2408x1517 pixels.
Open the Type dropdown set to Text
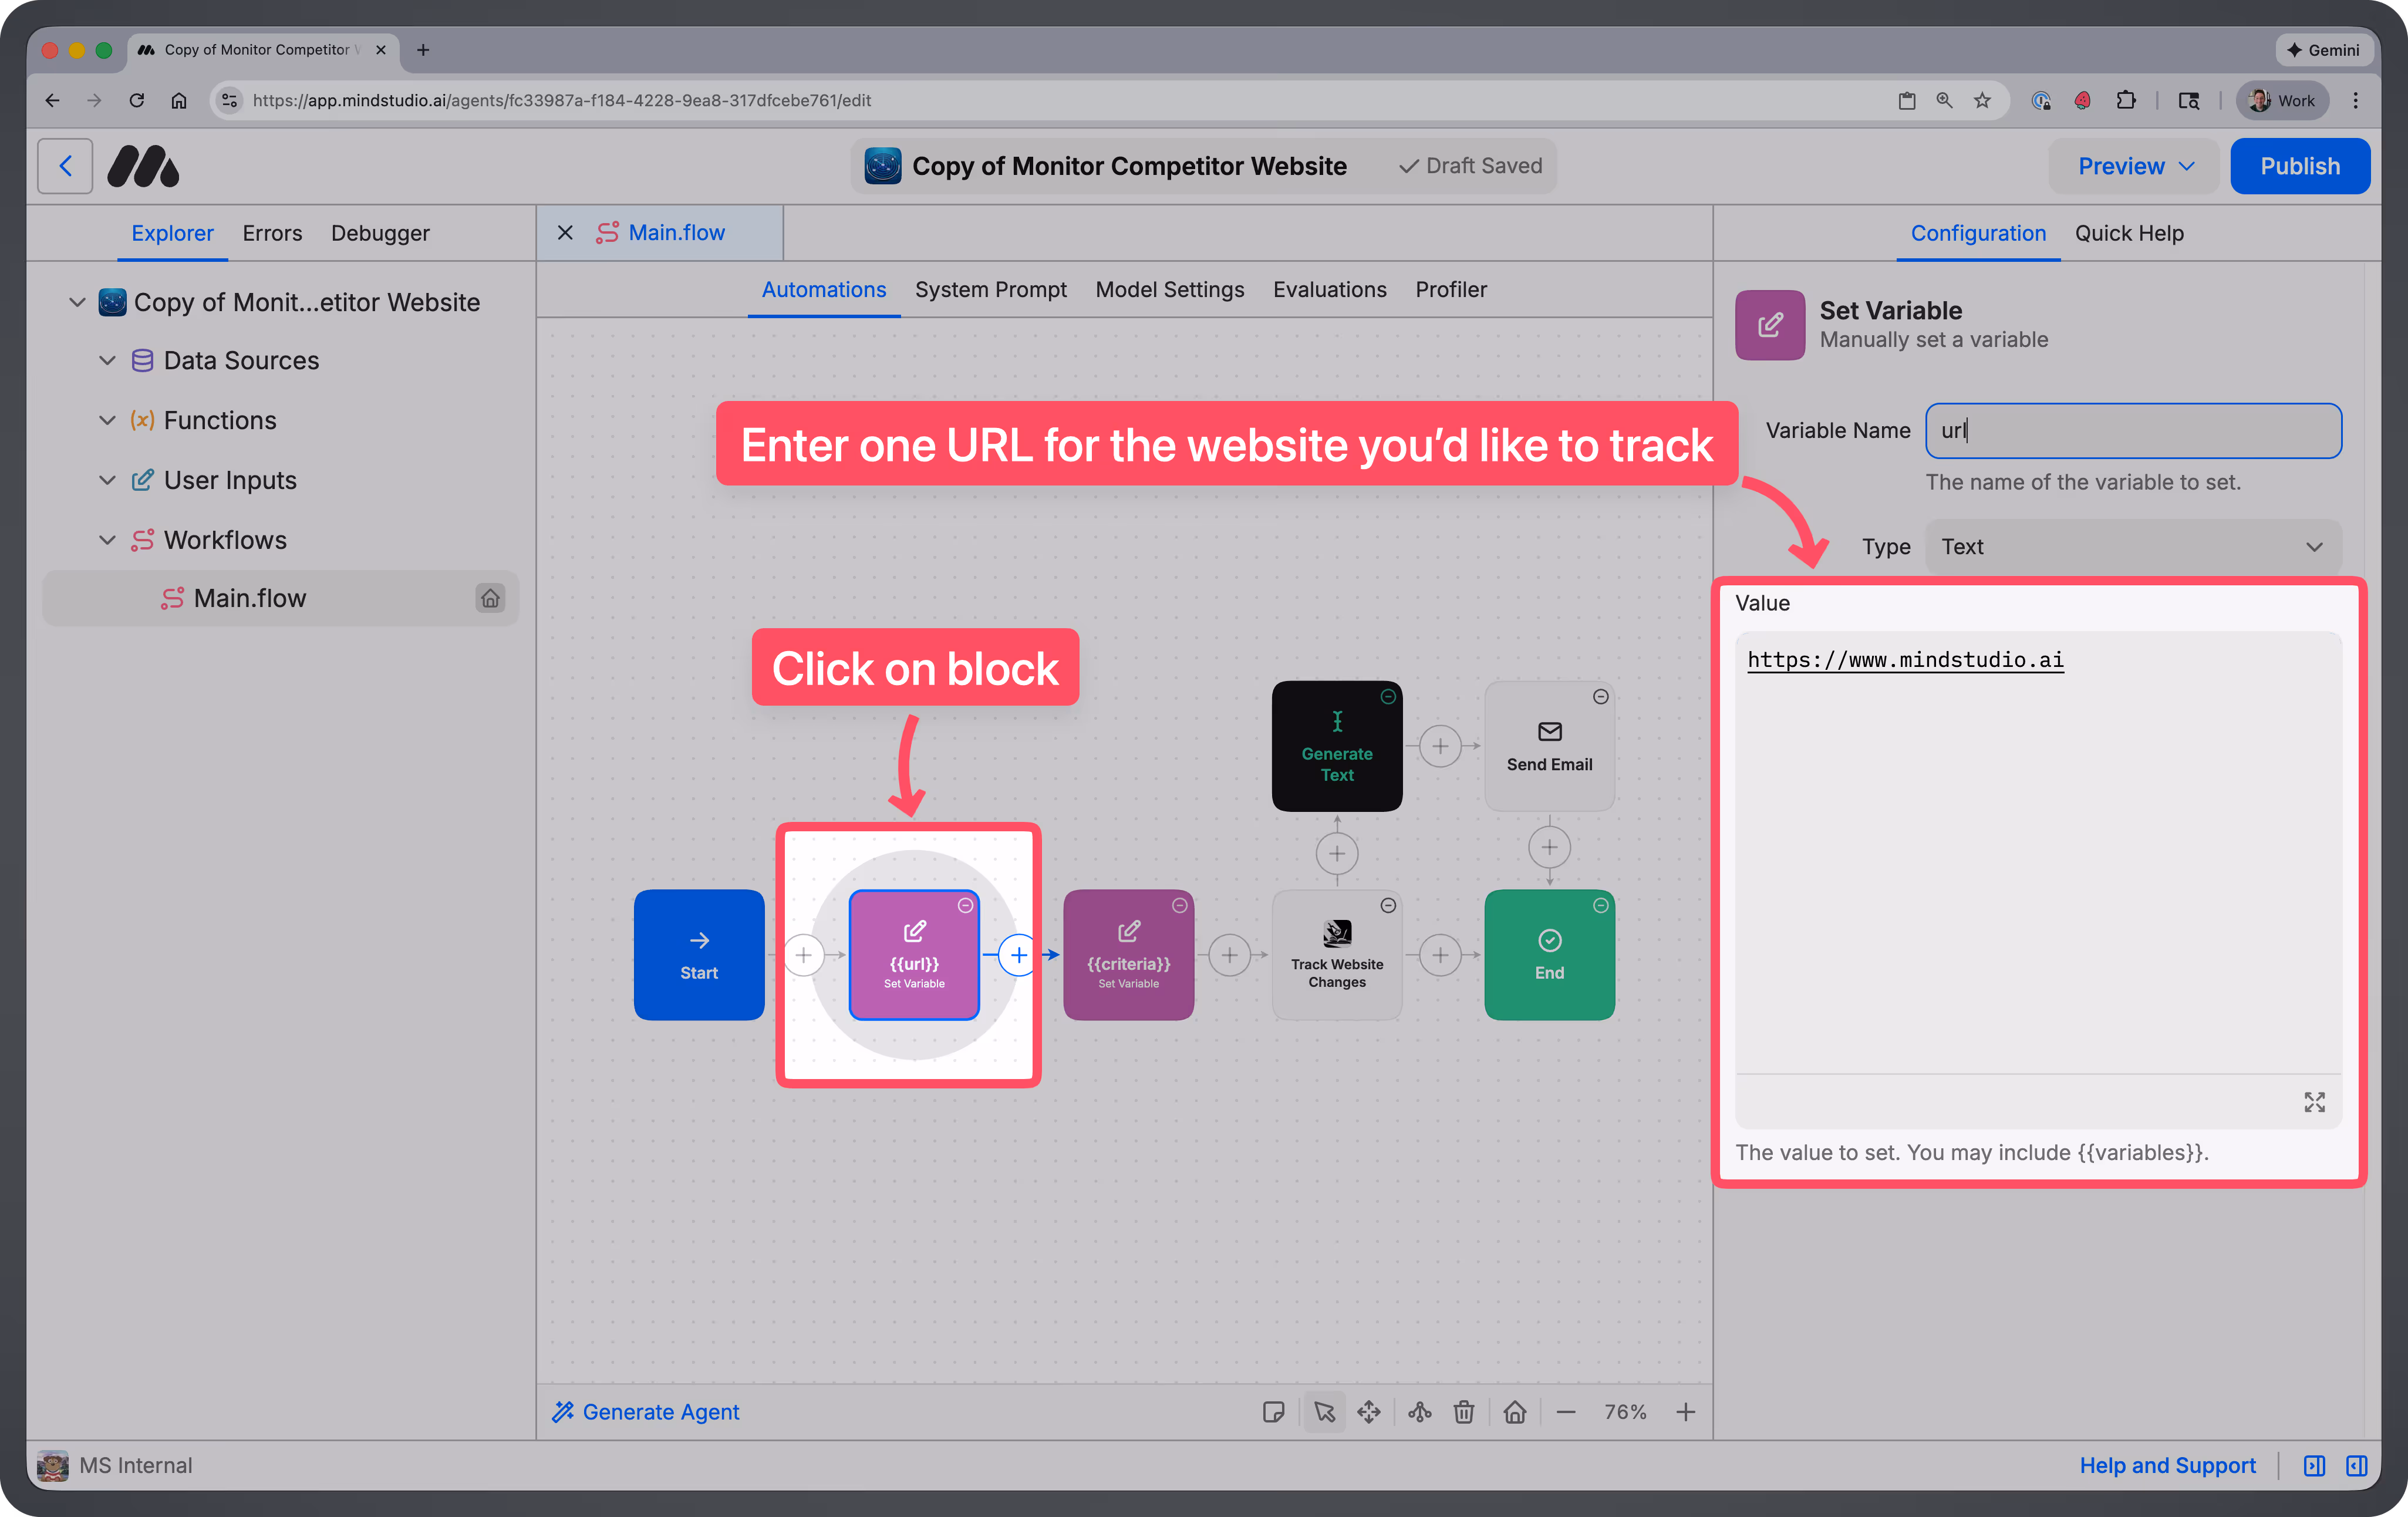[2132, 546]
